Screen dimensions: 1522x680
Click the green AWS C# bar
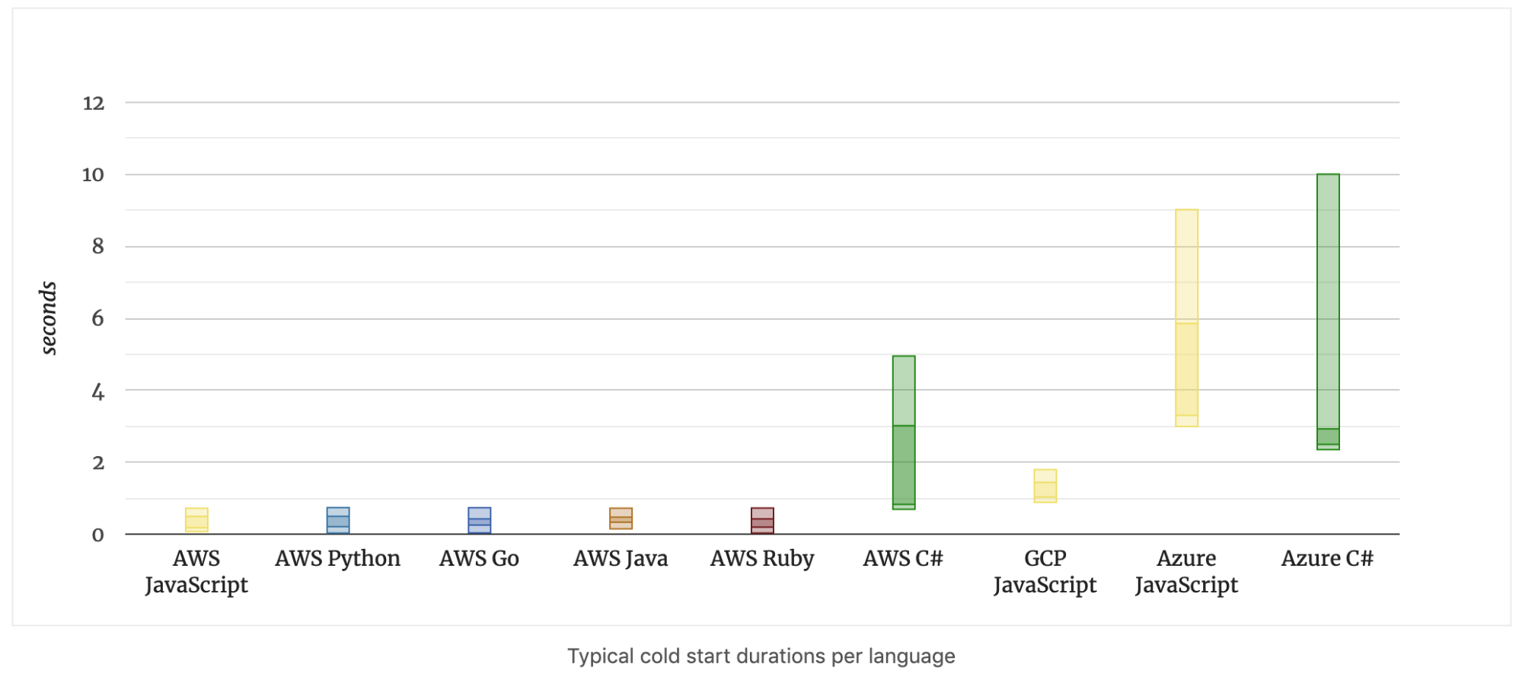(x=904, y=433)
